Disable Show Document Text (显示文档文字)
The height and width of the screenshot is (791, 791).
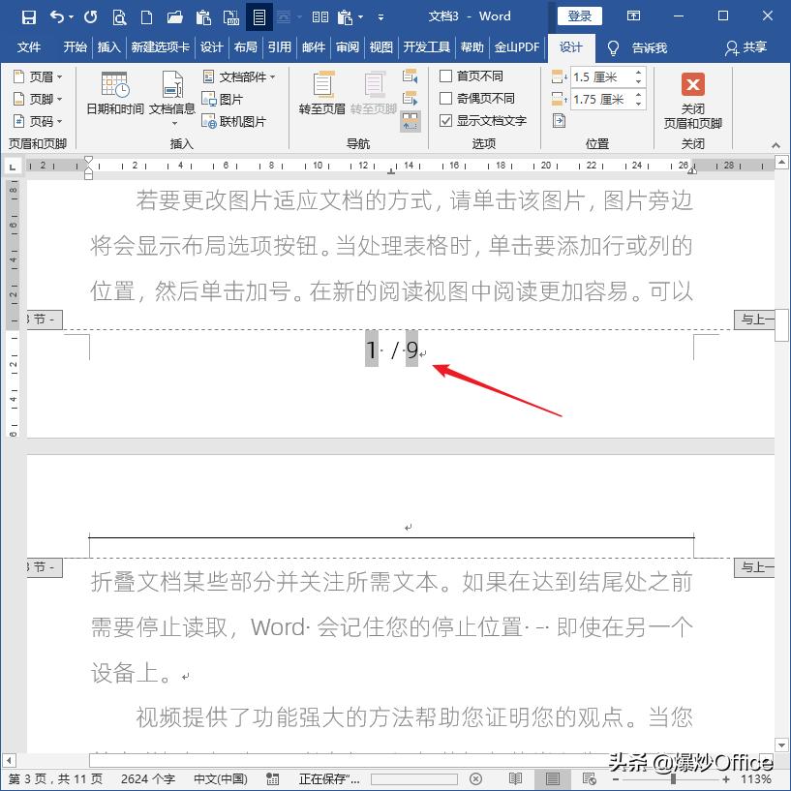point(446,120)
